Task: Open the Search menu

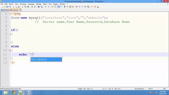Action: tap(11, 4)
